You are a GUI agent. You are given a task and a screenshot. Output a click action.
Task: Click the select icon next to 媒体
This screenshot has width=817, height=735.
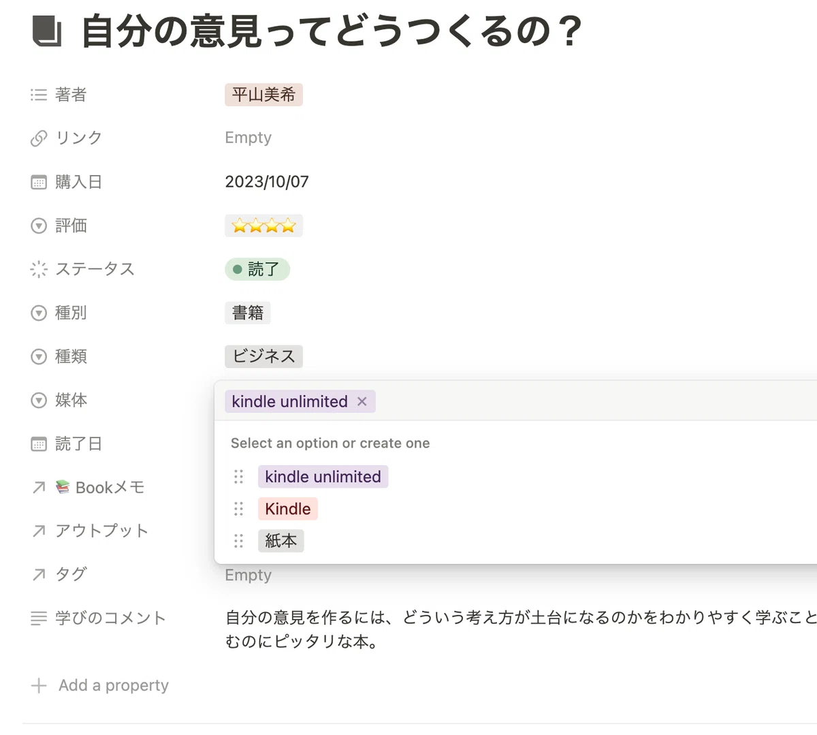39,400
